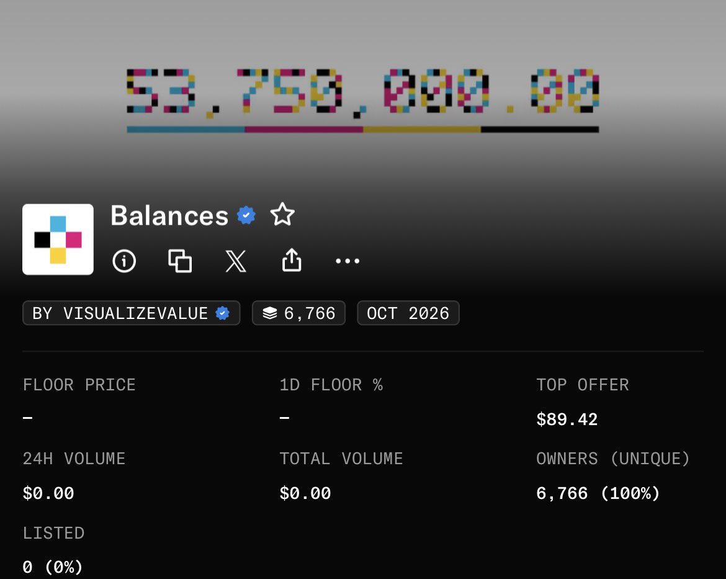Click the blue verified badge beside Balances

point(246,215)
